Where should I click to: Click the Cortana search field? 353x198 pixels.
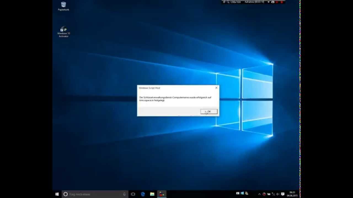coord(95,194)
